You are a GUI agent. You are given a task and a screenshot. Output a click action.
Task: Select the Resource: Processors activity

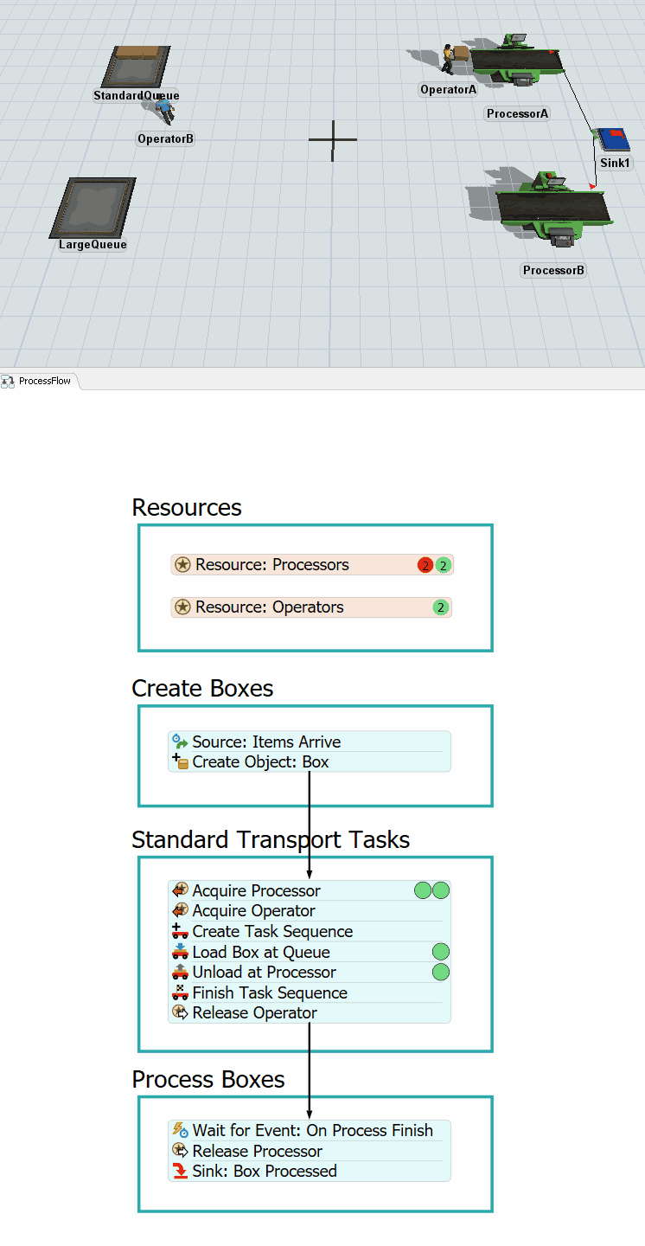pos(271,565)
